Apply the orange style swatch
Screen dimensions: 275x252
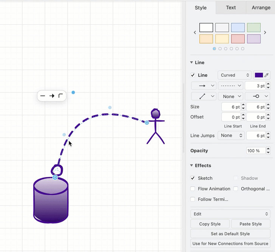[x=206, y=39]
